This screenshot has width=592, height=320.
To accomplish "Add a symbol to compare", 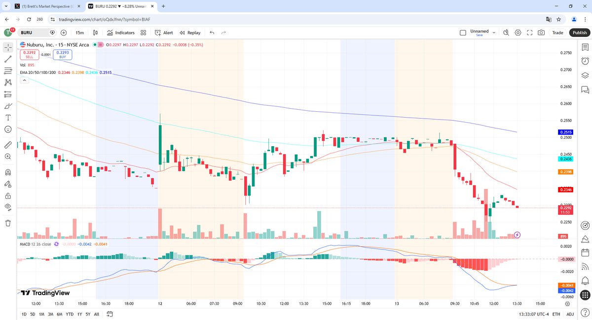I will pos(64,32).
